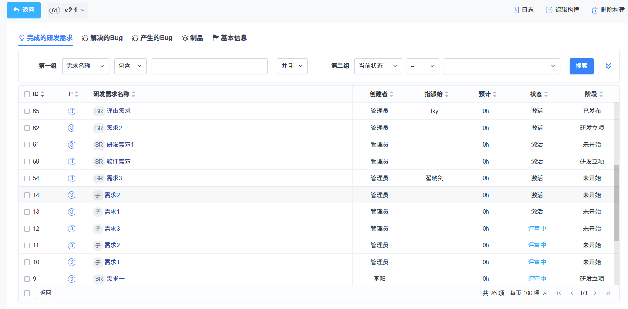628x309 pixels.
Task: Click the table's vertical scrollbar thumb
Action: pyautogui.click(x=616, y=203)
